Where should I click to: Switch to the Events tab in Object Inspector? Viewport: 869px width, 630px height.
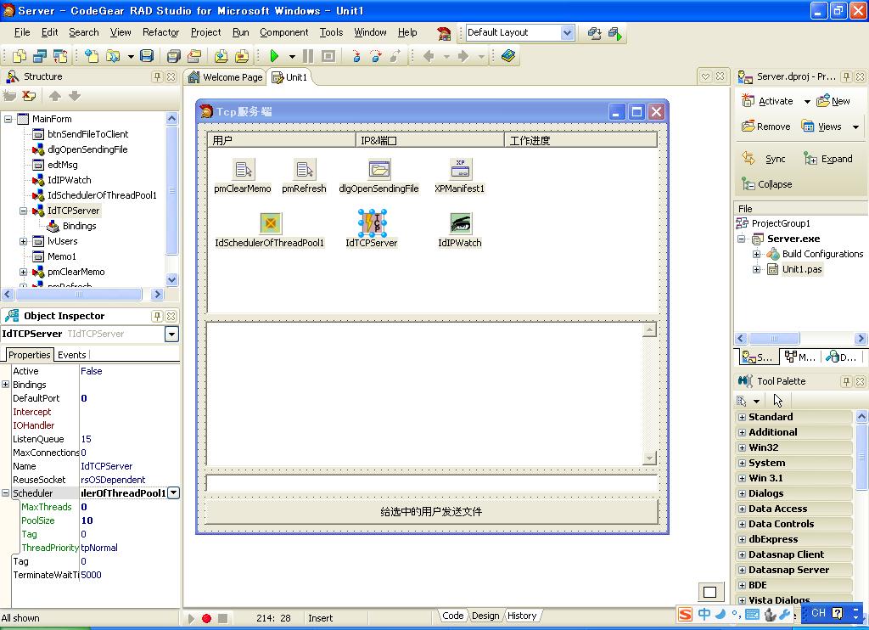(x=72, y=355)
